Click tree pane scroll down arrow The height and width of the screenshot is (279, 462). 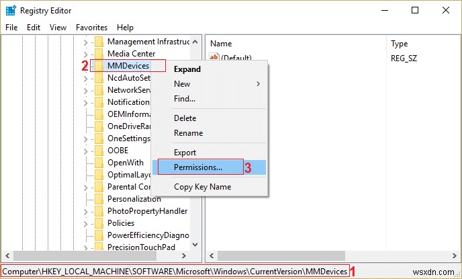[195, 245]
